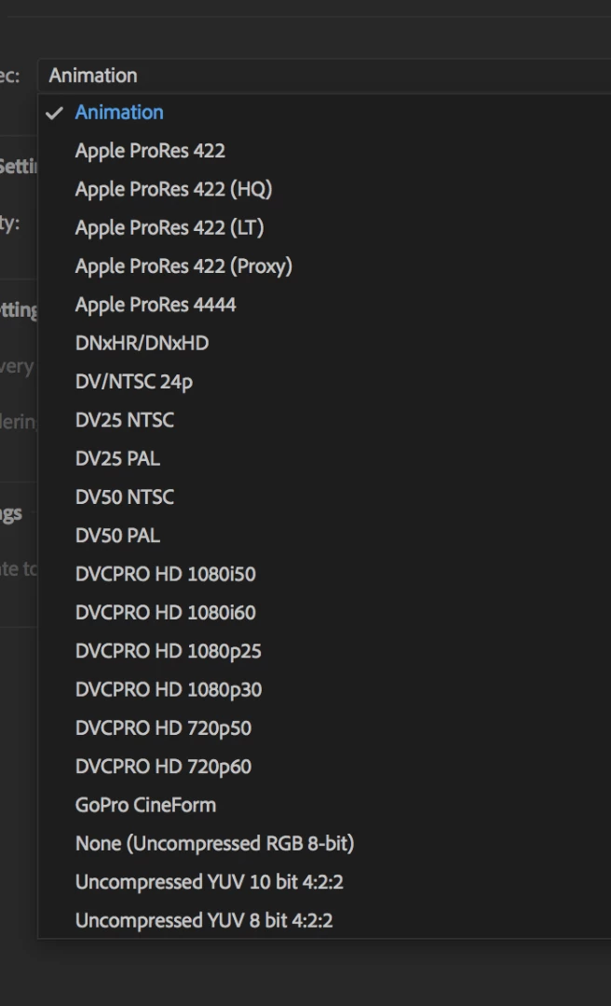Choose Apple ProRes 422 (HQ)
Image resolution: width=611 pixels, height=1006 pixels.
324,189
